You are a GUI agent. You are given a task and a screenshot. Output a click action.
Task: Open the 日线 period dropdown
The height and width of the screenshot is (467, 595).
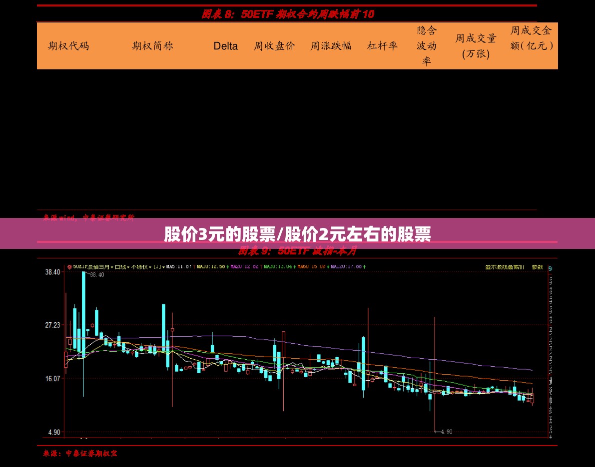[121, 267]
